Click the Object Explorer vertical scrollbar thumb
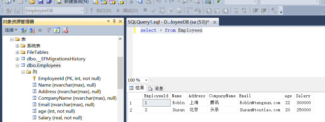The image size is (325, 122). 120,73
